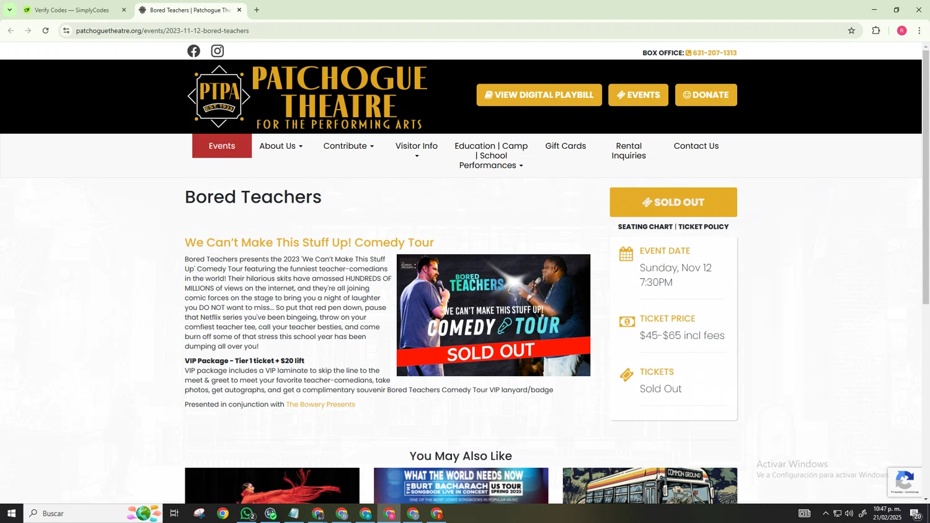Click the Event Date calendar icon
This screenshot has width=930, height=523.
(x=626, y=253)
